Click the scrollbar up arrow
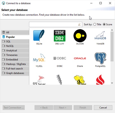This screenshot has height=113, width=115. point(112,30)
